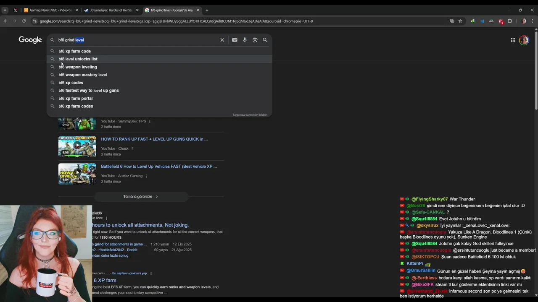Submit search with the magnifier button

pyautogui.click(x=265, y=40)
